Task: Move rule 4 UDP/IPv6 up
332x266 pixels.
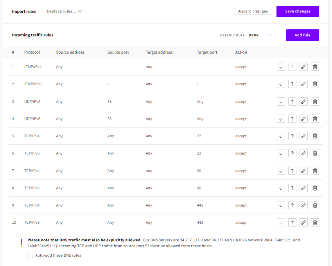Action: tap(292, 119)
